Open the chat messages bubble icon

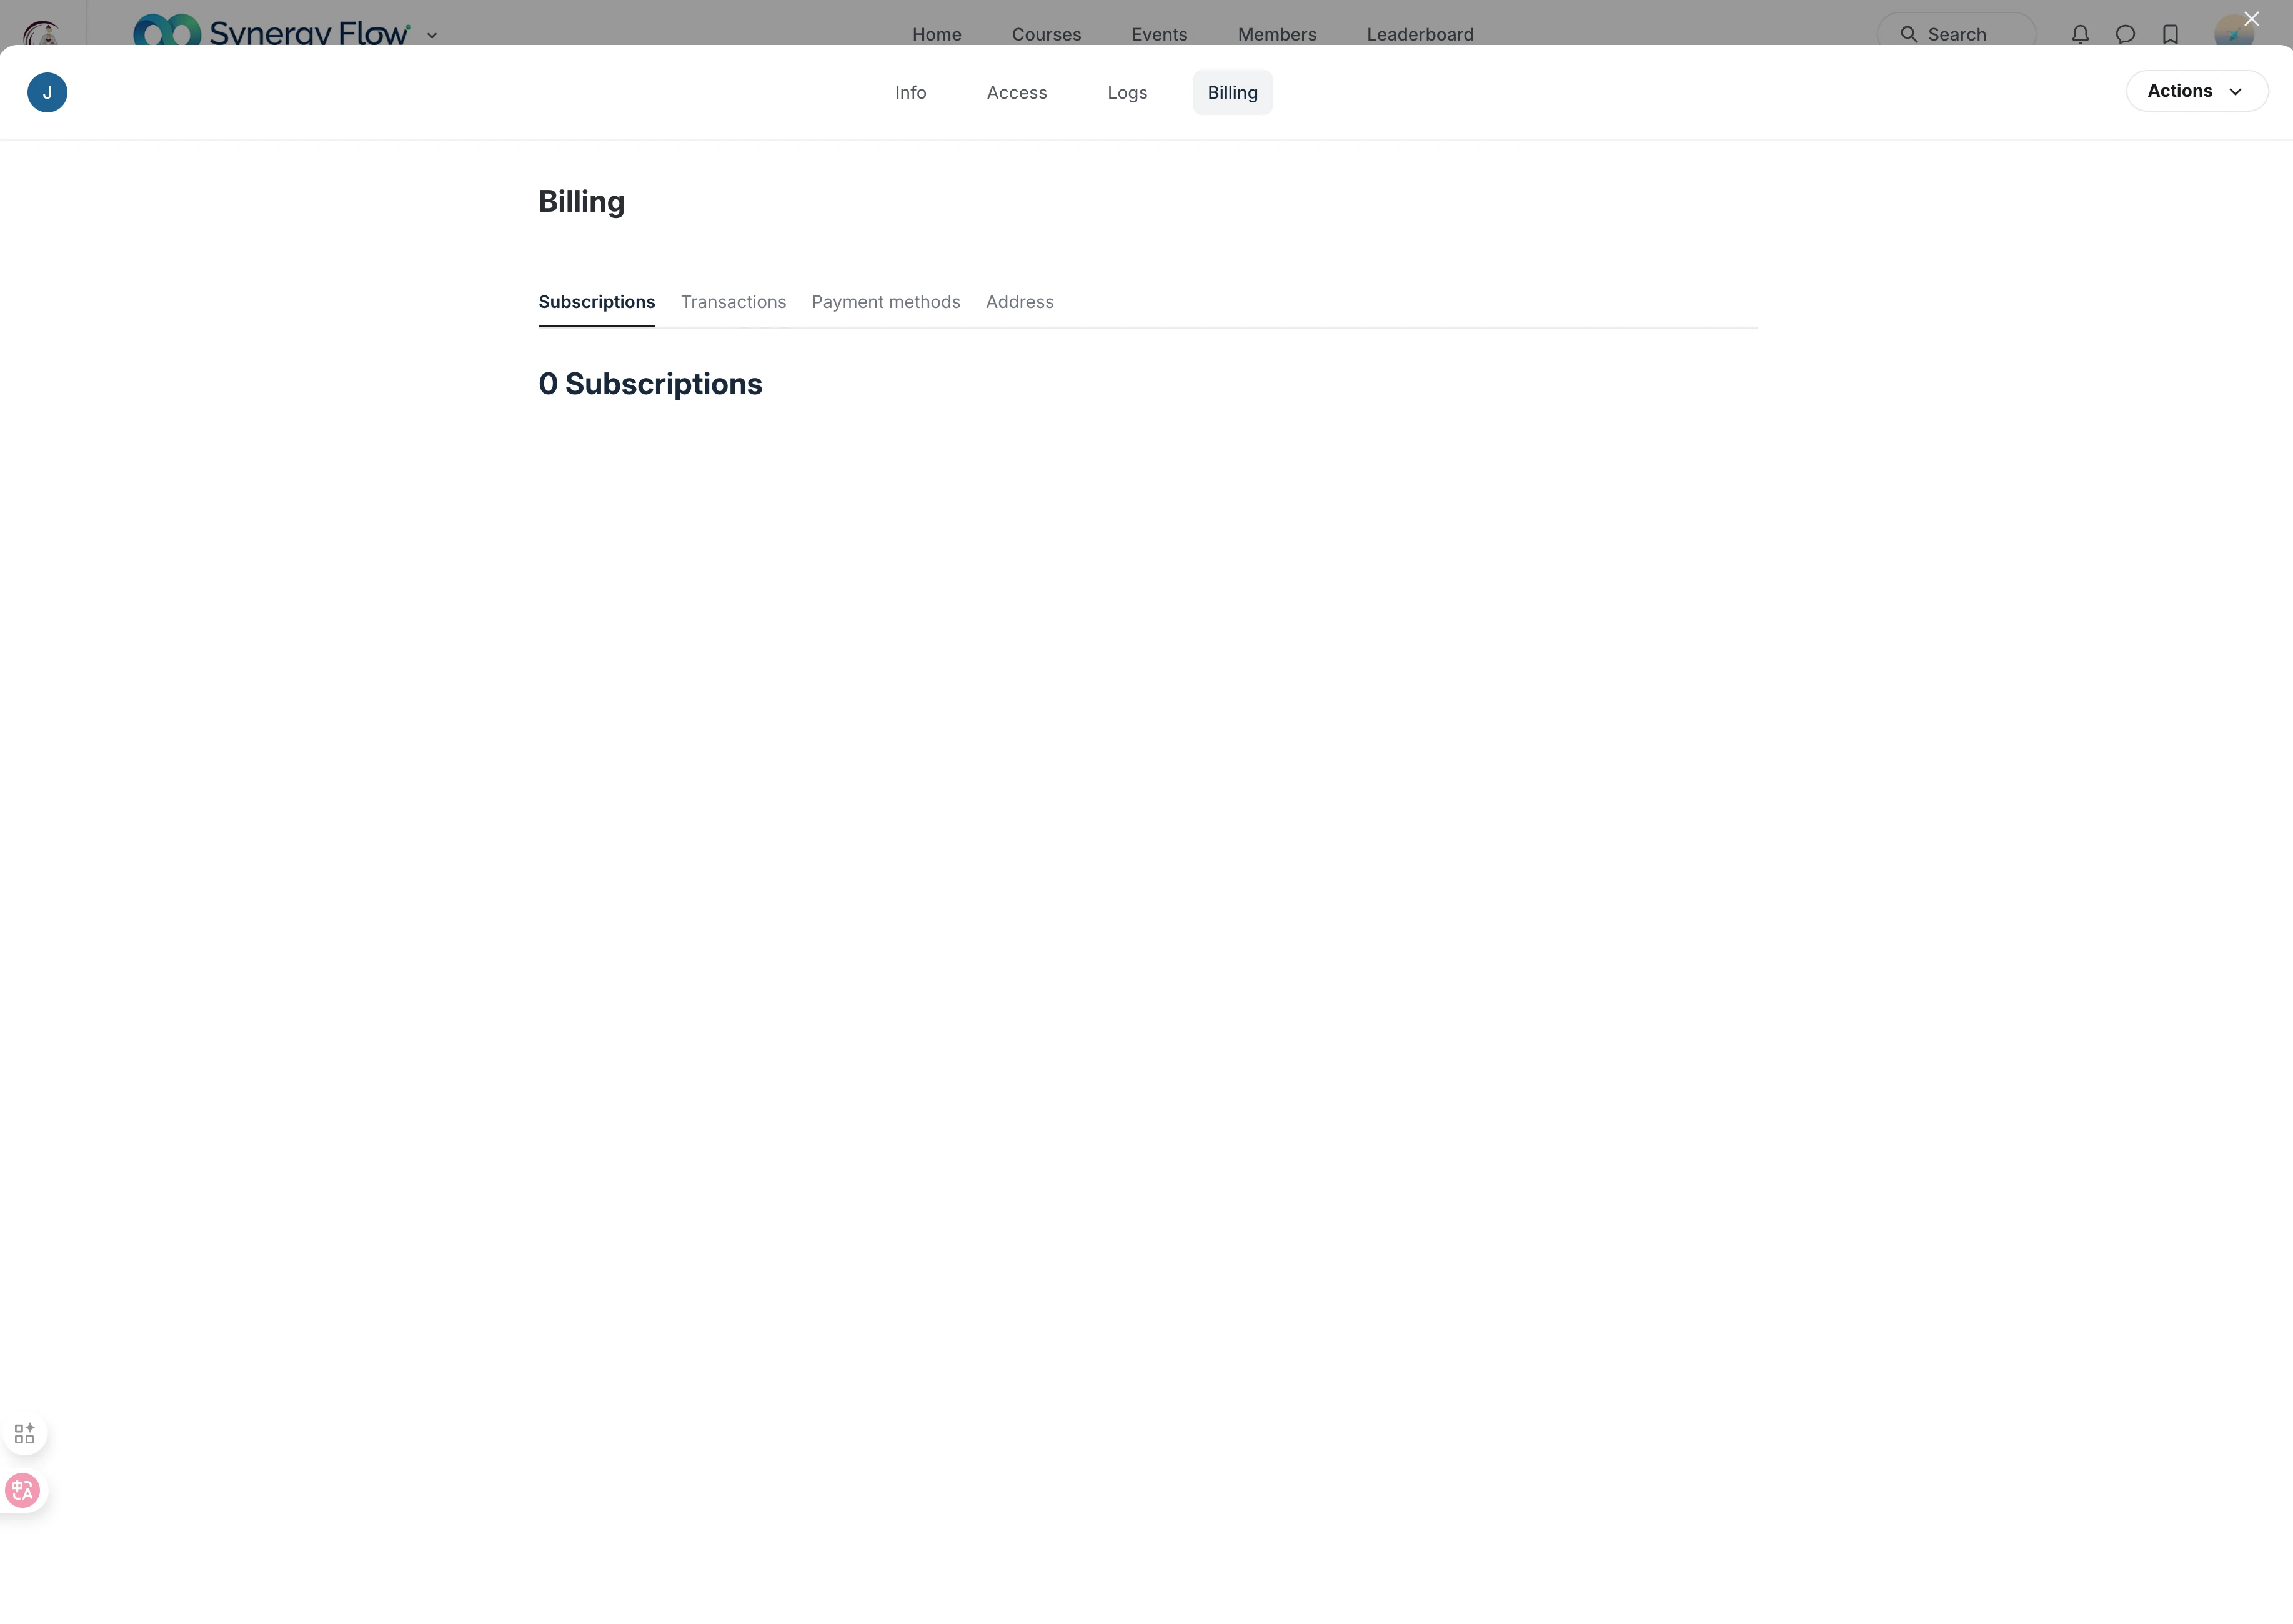[2125, 34]
